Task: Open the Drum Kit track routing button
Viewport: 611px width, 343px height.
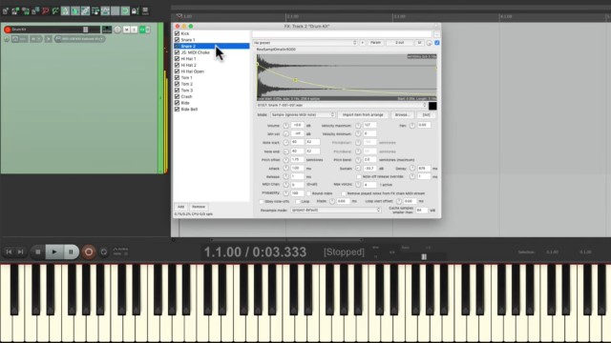Action: [107, 30]
